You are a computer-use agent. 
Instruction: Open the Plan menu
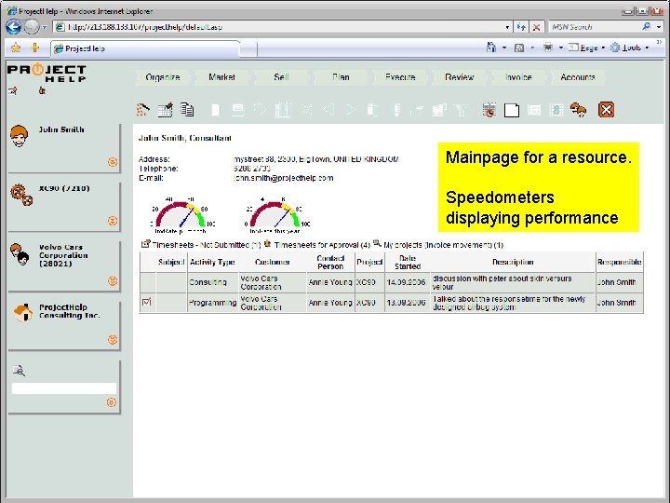pos(341,77)
